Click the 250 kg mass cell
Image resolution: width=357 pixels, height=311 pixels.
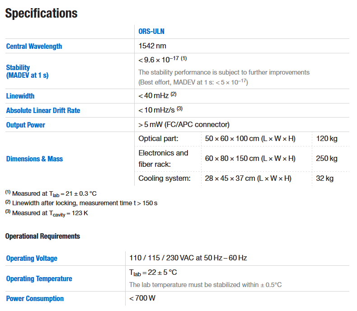(327, 159)
